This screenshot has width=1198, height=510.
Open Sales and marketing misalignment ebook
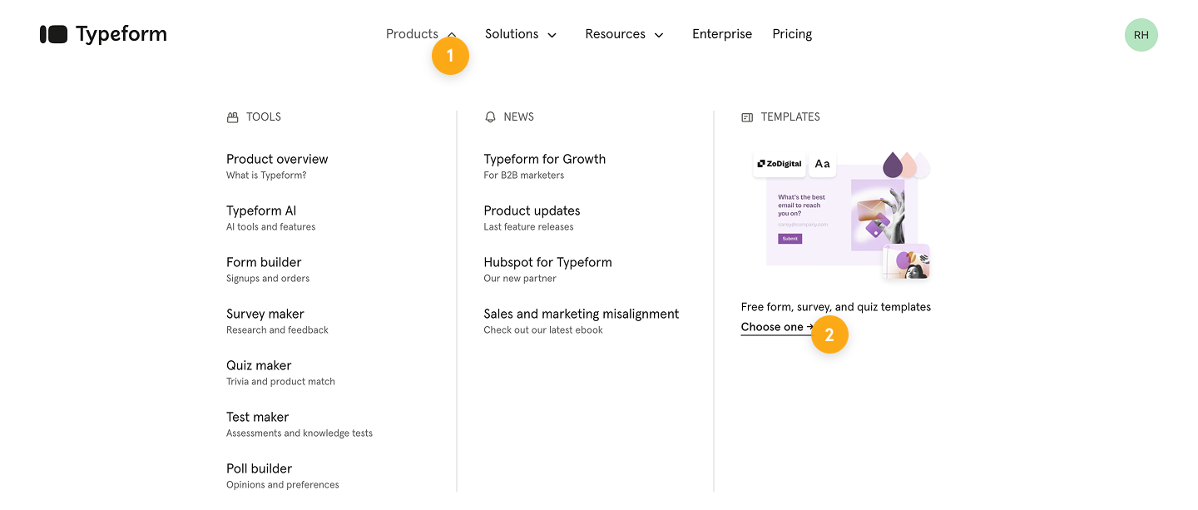tap(581, 314)
